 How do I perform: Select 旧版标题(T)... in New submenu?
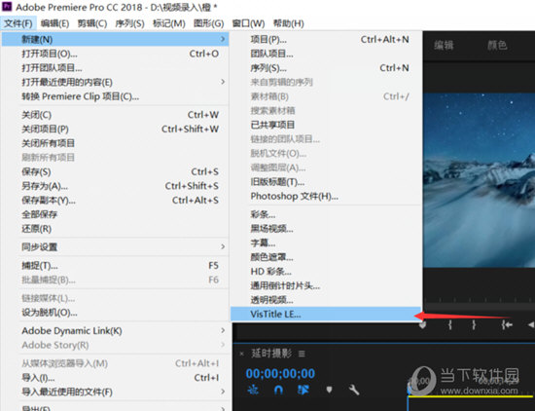pos(326,182)
